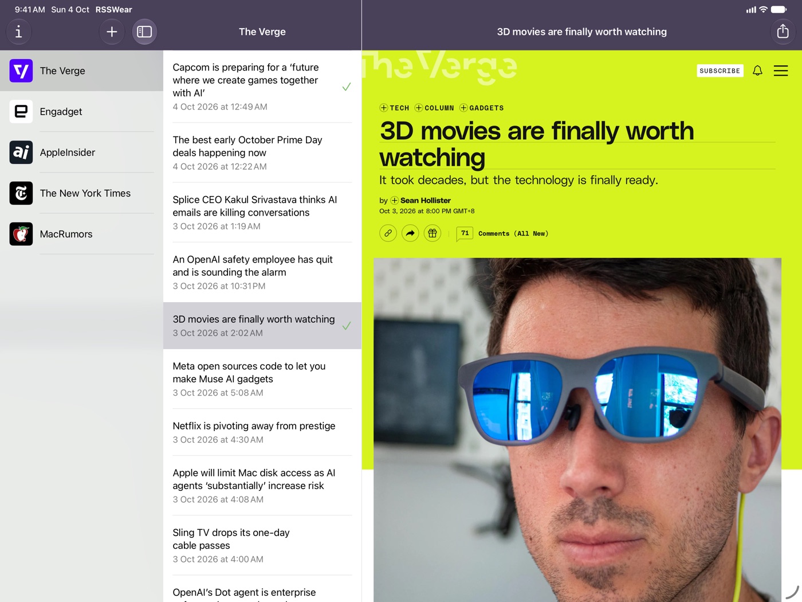Open the Sling TV cable passes article
The height and width of the screenshot is (602, 802).
tap(262, 545)
